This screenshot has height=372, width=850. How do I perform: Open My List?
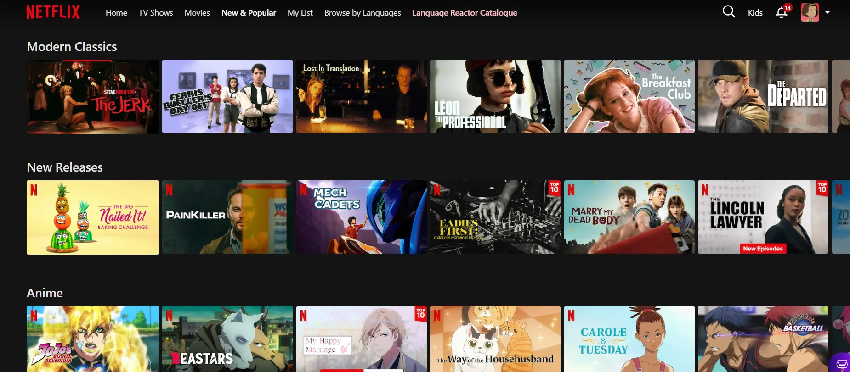pos(300,13)
